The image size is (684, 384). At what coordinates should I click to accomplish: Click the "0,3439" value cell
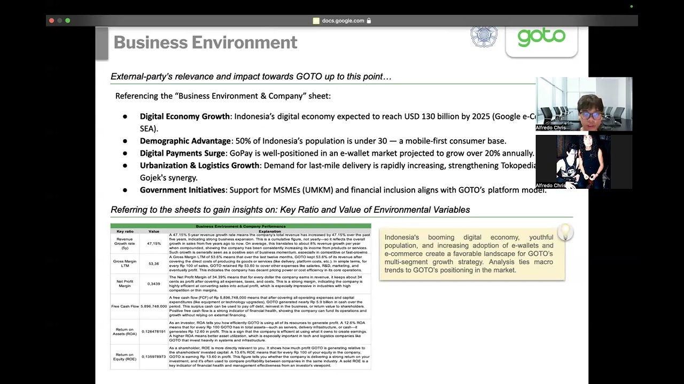point(154,284)
